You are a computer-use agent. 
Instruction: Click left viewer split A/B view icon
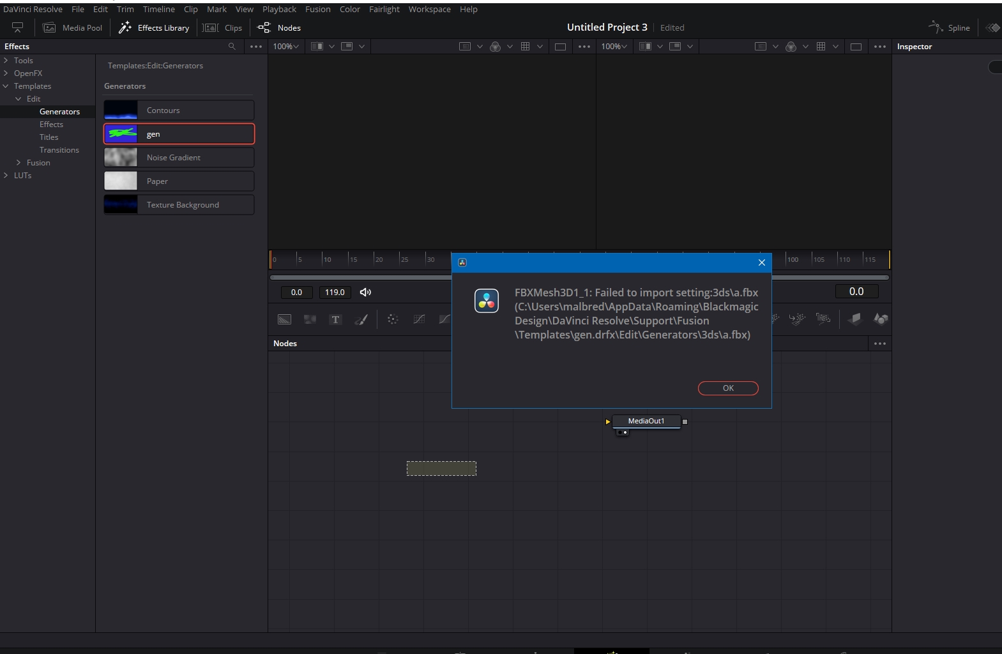click(317, 47)
